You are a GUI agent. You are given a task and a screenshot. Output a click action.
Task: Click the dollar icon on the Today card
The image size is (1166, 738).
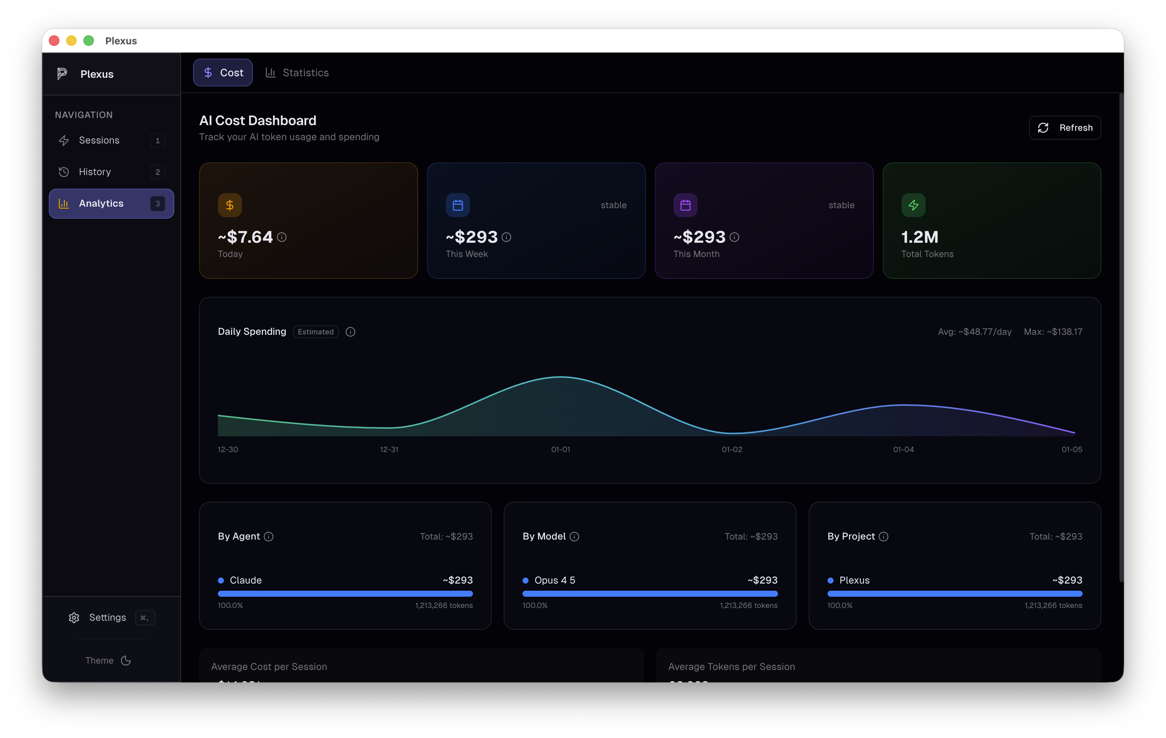point(230,205)
